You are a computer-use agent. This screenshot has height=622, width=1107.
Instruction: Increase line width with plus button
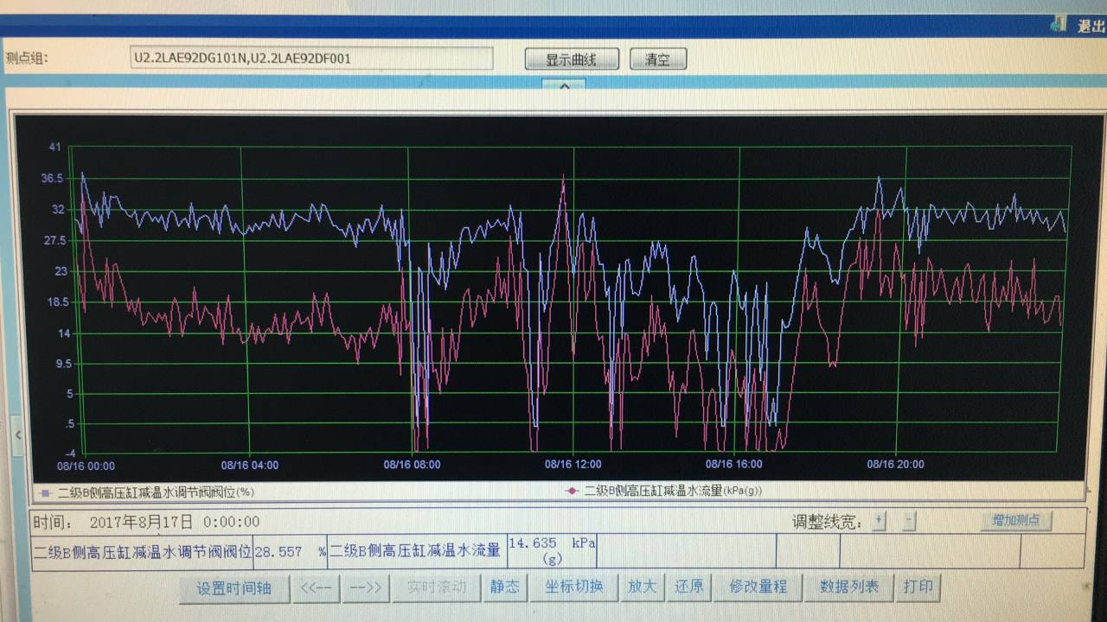pos(879,521)
